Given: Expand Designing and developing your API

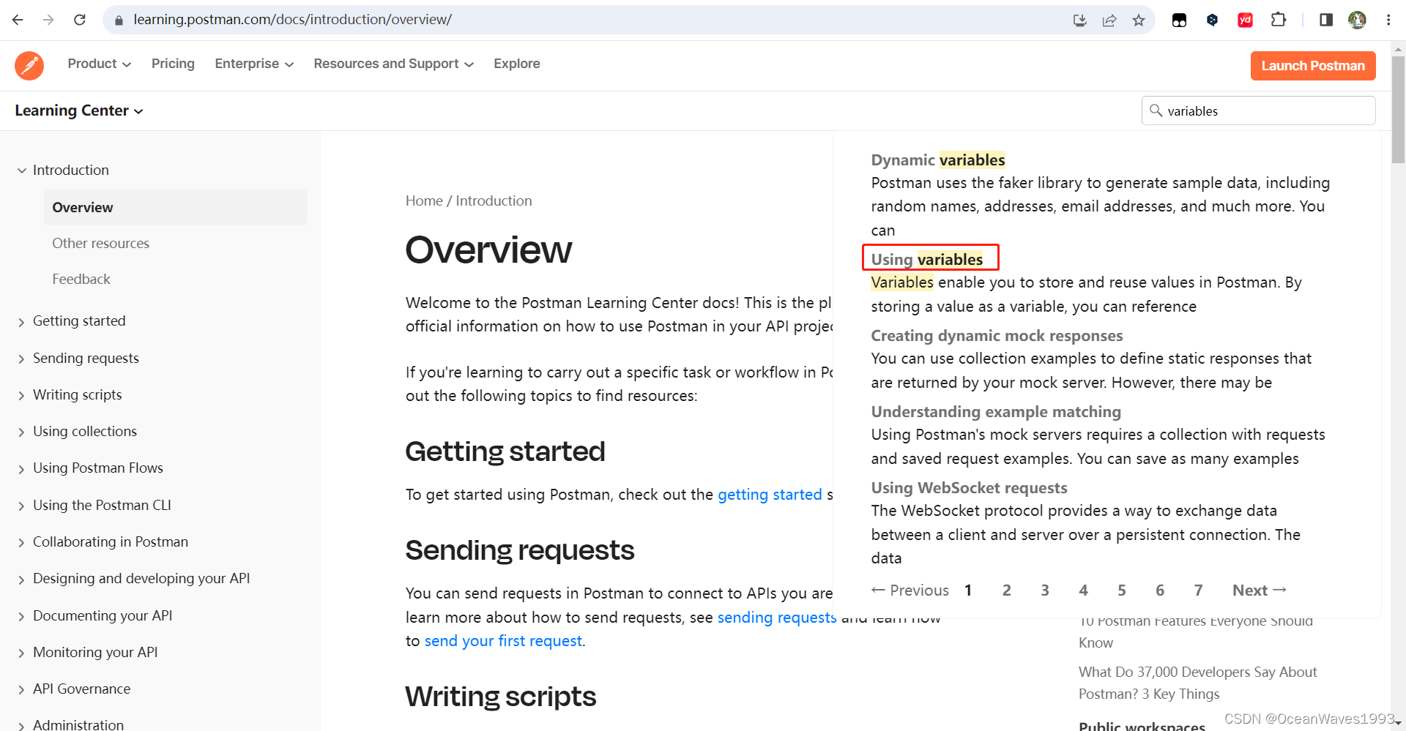Looking at the screenshot, I should click(x=22, y=580).
